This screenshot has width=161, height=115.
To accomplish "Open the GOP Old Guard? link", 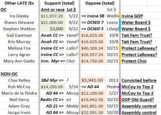I will point(138,100).
